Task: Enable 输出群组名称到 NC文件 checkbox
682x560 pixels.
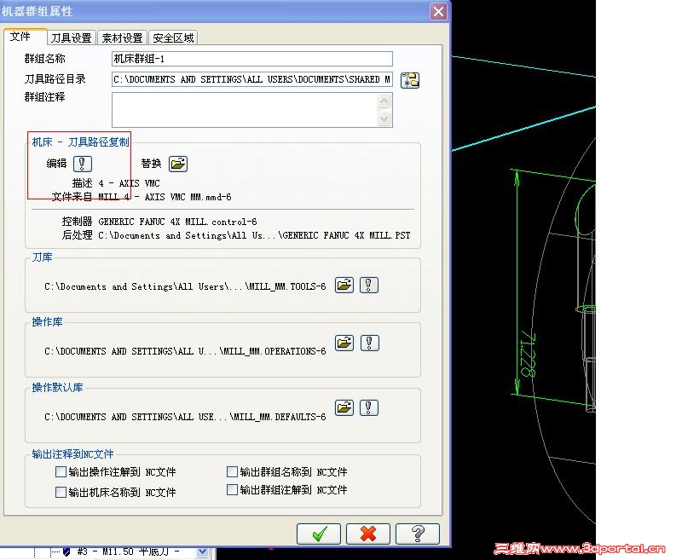Action: coord(232,471)
